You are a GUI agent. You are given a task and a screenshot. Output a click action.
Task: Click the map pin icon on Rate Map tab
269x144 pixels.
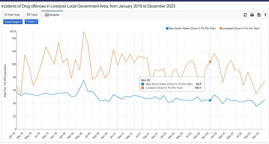(x=6, y=15)
